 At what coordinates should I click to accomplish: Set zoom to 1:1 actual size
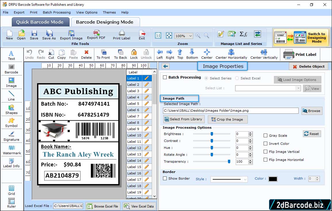click(158, 36)
